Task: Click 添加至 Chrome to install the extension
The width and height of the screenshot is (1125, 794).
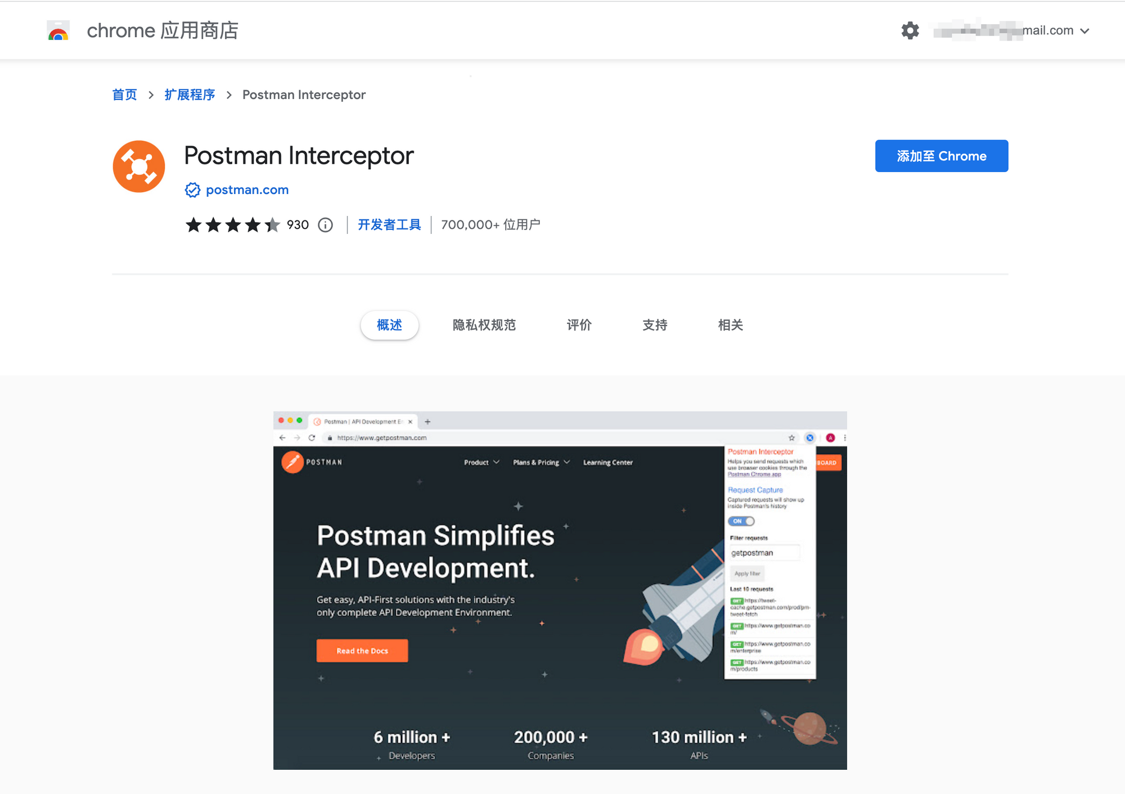Action: (x=941, y=156)
